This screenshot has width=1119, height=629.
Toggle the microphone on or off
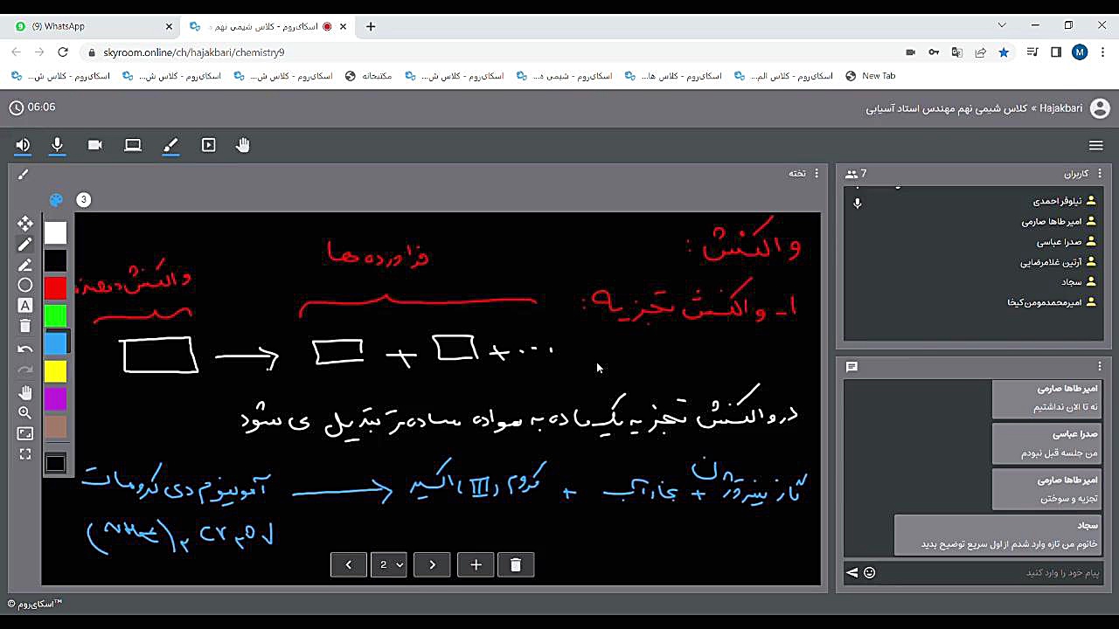tap(58, 145)
